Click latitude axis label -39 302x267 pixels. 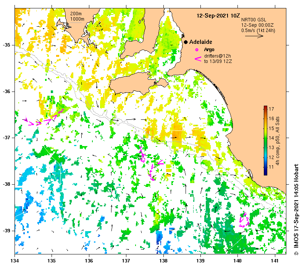point(6,230)
